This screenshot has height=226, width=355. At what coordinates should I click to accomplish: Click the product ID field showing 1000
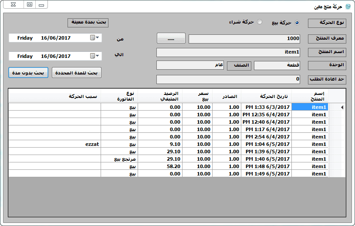244,39
